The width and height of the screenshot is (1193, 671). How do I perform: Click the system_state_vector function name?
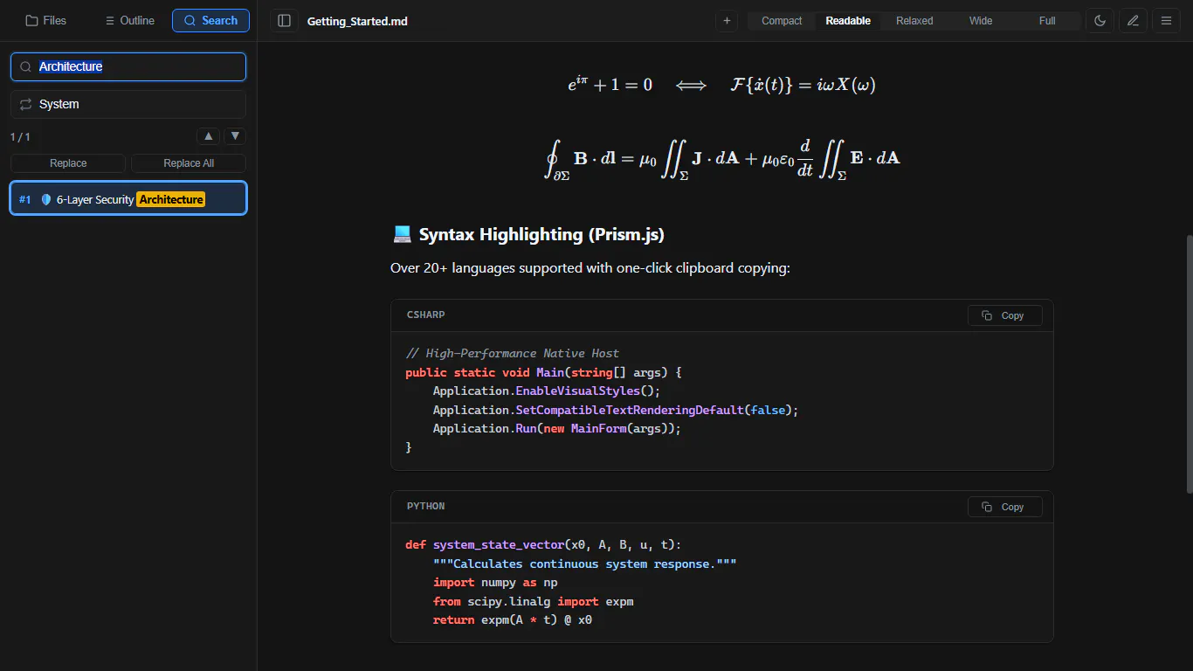coord(499,544)
